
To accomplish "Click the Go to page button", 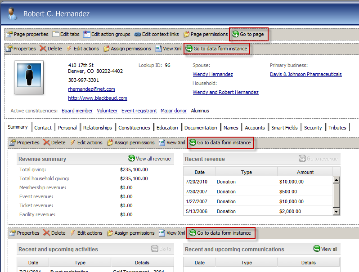I will click(248, 34).
